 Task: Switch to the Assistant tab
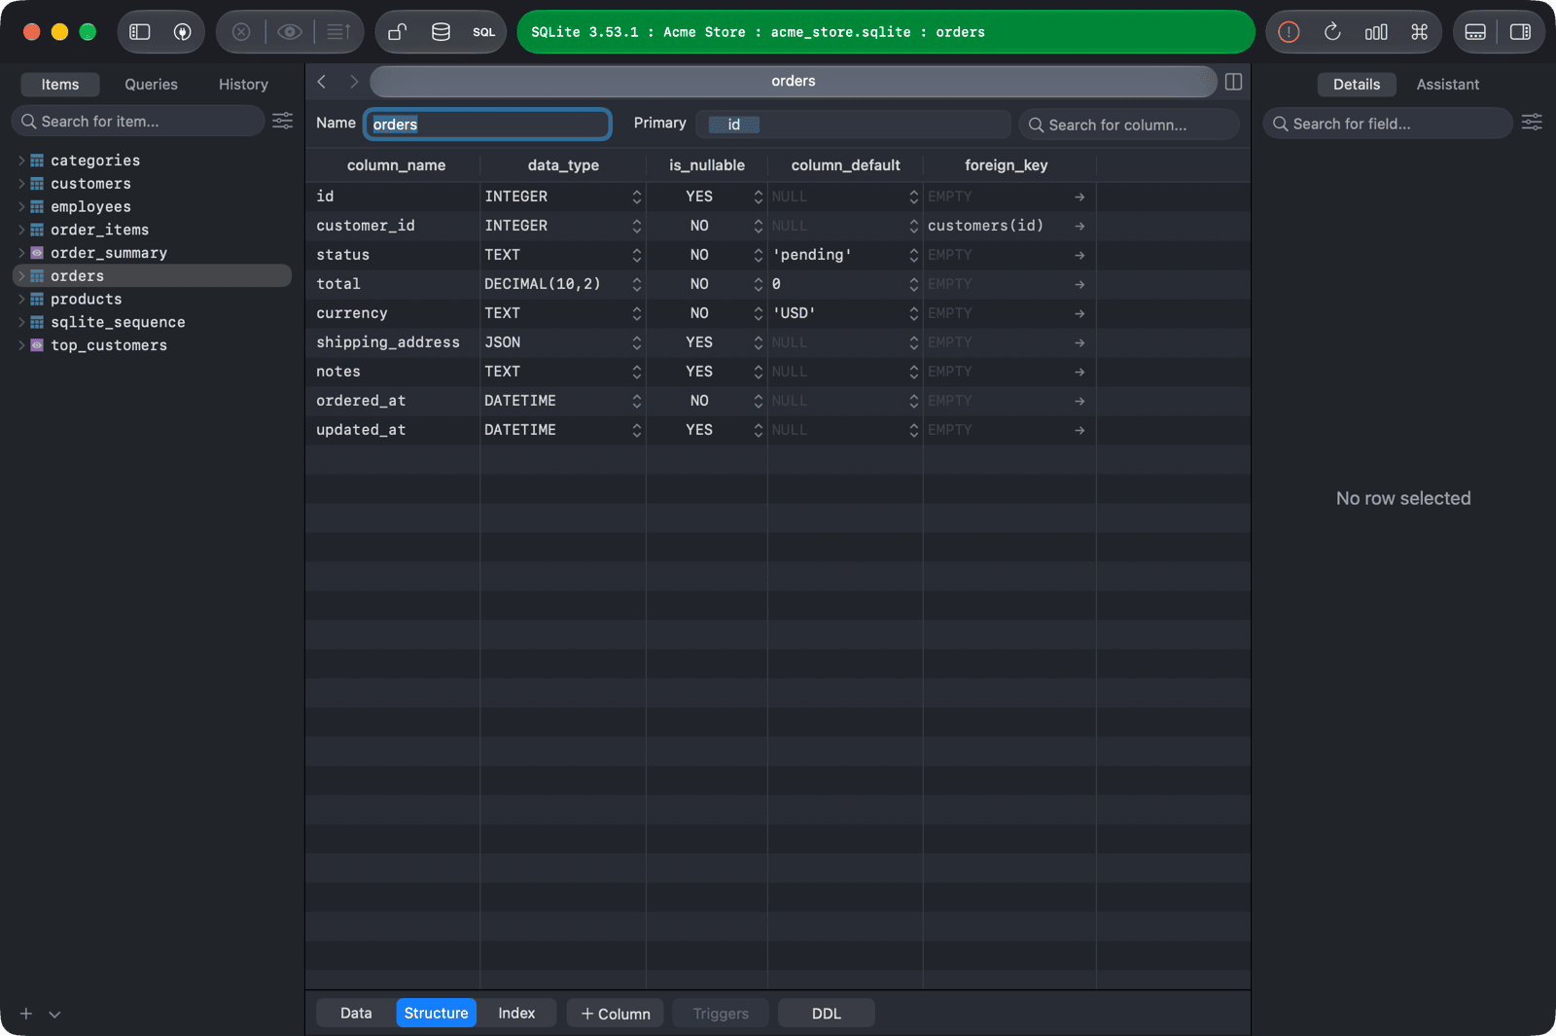point(1447,85)
